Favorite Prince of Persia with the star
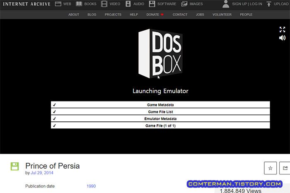This screenshot has width=290, height=193. (x=270, y=168)
